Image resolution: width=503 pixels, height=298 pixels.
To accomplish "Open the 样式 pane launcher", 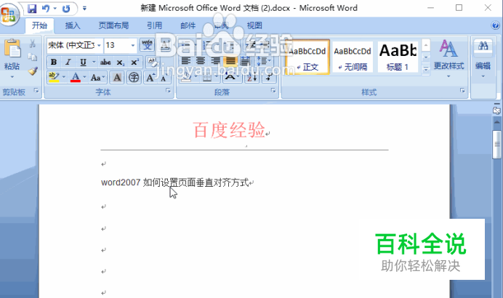I will tap(462, 91).
